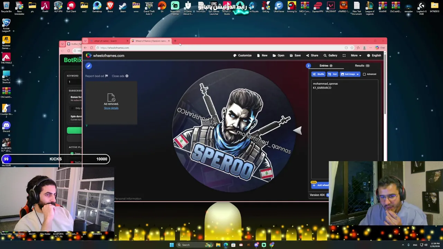The width and height of the screenshot is (443, 249).
Task: Open Among Us desktop shortcut
Action: click(292, 7)
